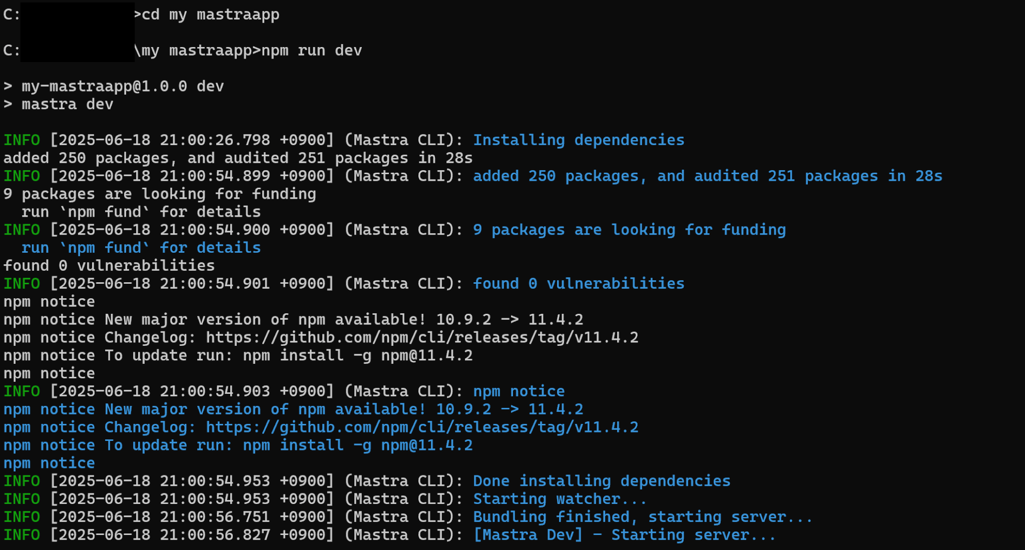The width and height of the screenshot is (1025, 550).
Task: Click the '> mastra dev' line
Action: tap(59, 105)
